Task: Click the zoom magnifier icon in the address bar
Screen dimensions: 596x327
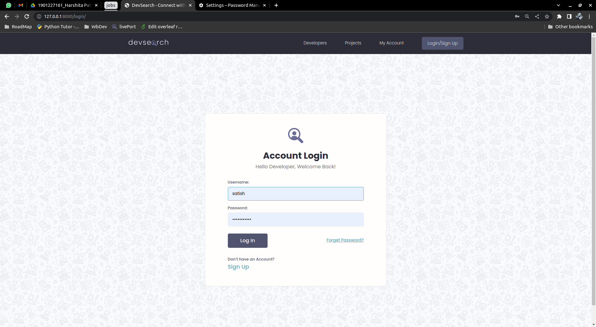Action: click(x=527, y=16)
